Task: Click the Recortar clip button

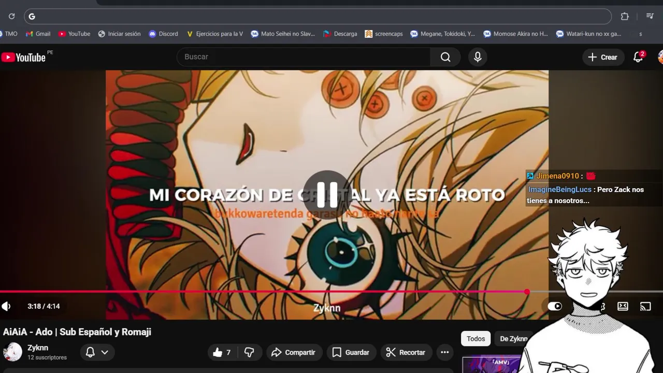Action: (x=407, y=352)
